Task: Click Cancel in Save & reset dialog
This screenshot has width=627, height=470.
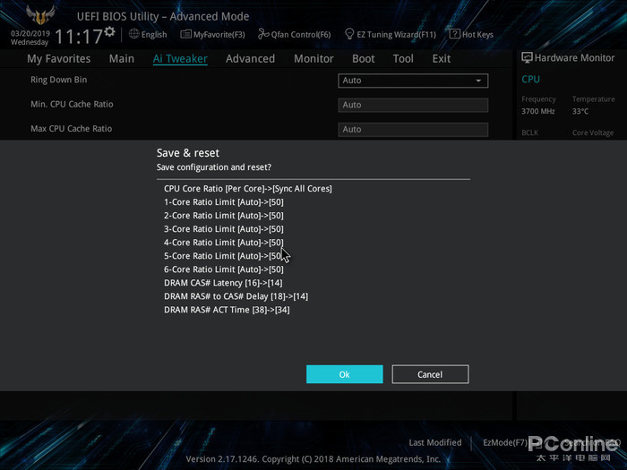Action: pyautogui.click(x=430, y=374)
